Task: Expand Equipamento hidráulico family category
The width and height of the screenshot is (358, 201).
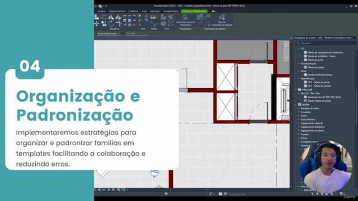Action: [298, 127]
